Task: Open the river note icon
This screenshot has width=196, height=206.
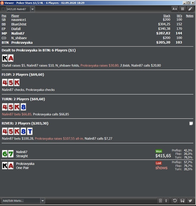Action: 191,123
